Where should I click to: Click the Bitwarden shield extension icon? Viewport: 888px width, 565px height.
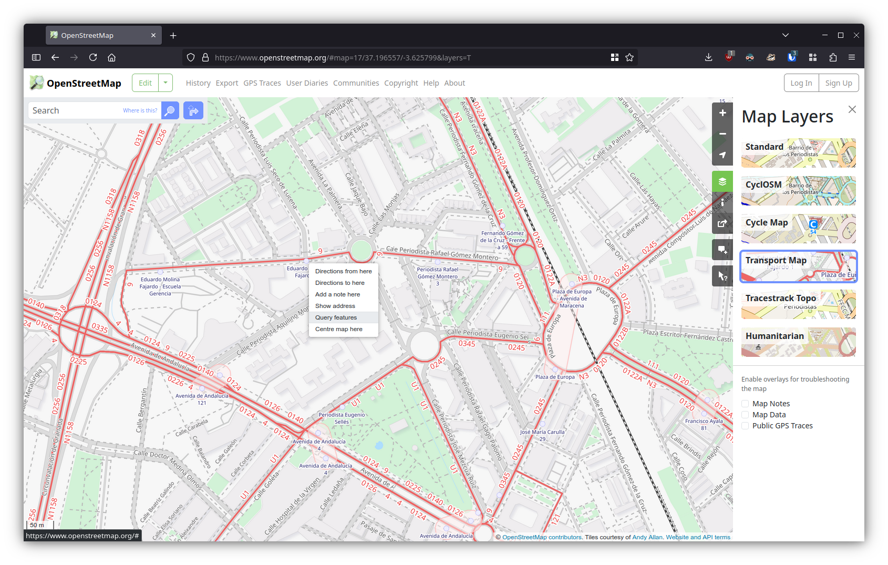click(792, 57)
